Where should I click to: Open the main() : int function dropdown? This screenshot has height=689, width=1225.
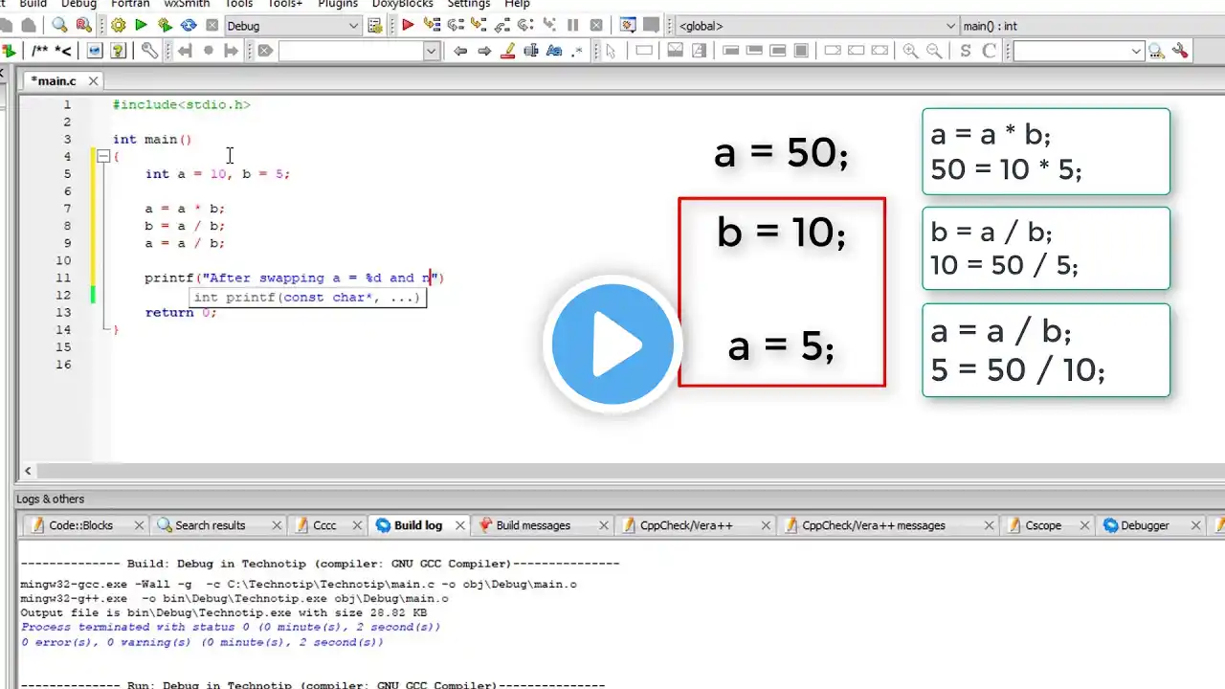(1091, 26)
